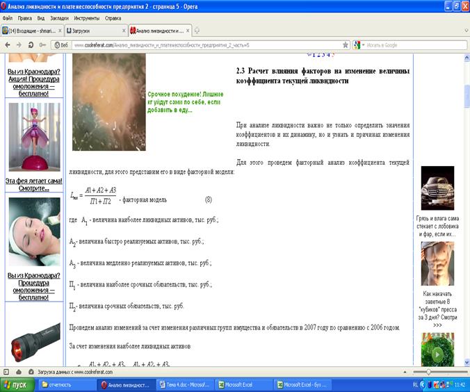Click the Mercedes car ad image
Viewport: 470px width, 392px height.
click(x=437, y=188)
